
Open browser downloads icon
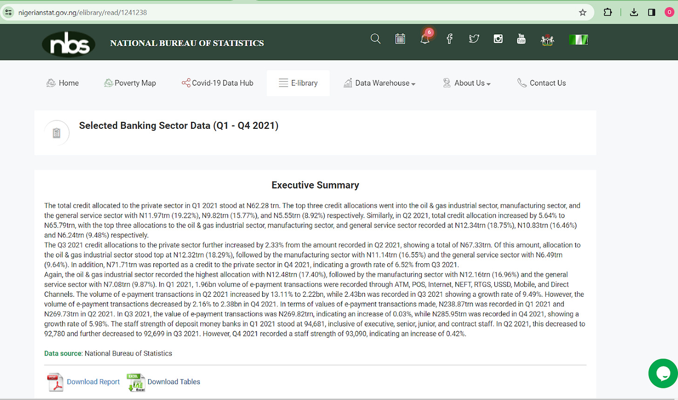[x=634, y=13]
